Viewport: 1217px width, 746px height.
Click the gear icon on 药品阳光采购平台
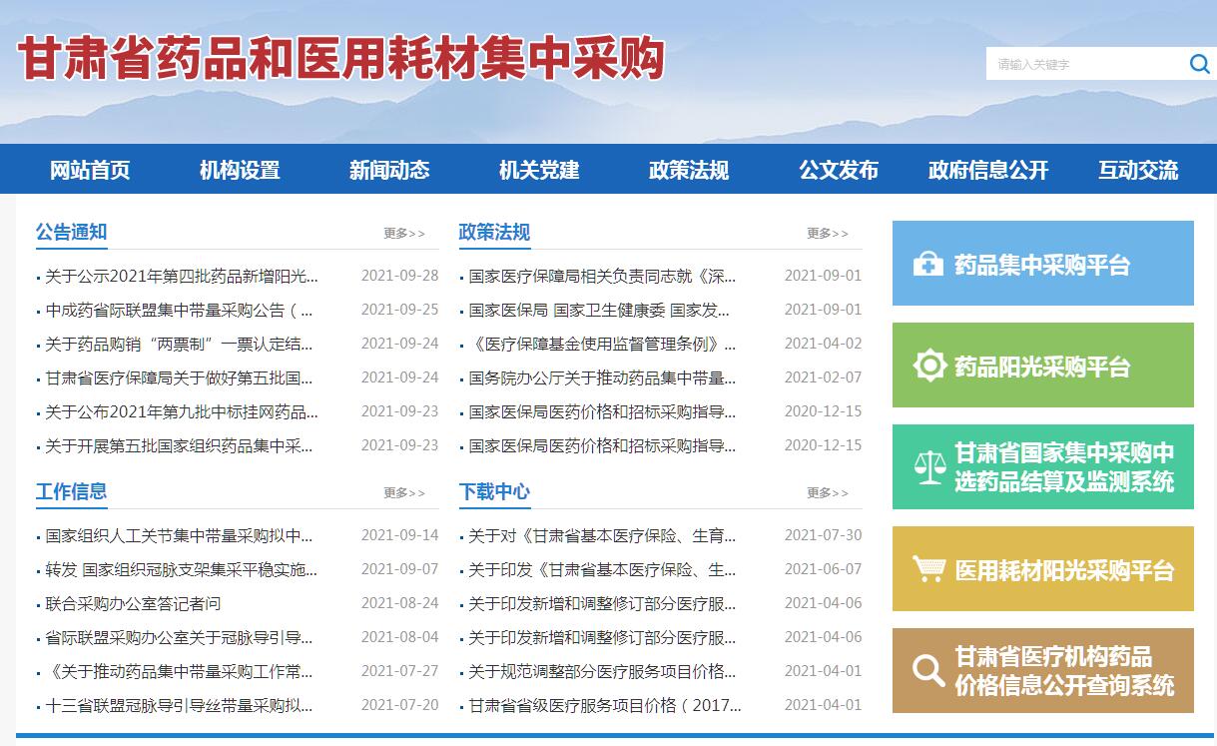(929, 366)
